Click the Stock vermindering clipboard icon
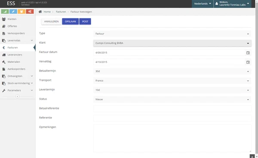 4,83
